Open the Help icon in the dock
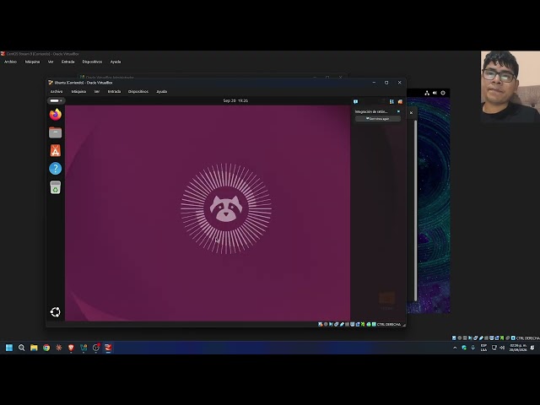 click(56, 169)
